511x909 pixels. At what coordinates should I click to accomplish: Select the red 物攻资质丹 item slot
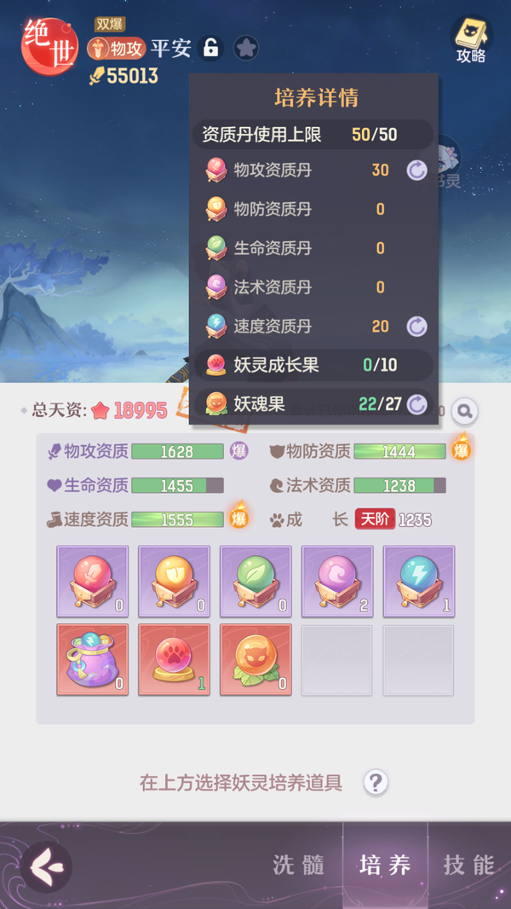coord(93,581)
